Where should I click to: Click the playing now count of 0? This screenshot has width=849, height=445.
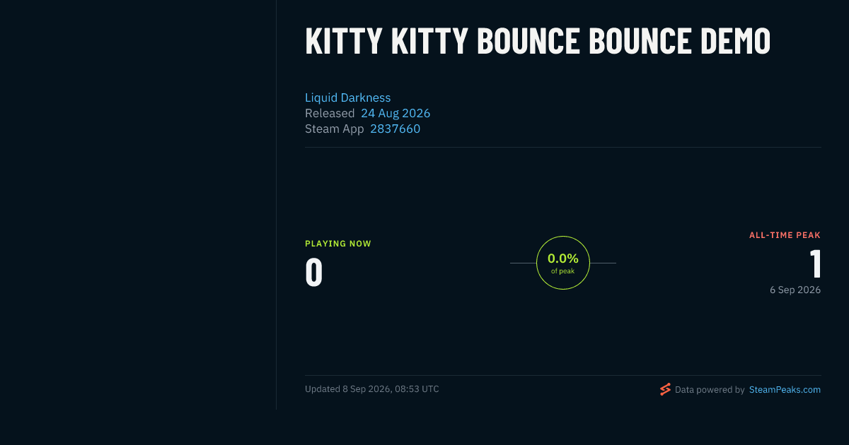click(314, 273)
